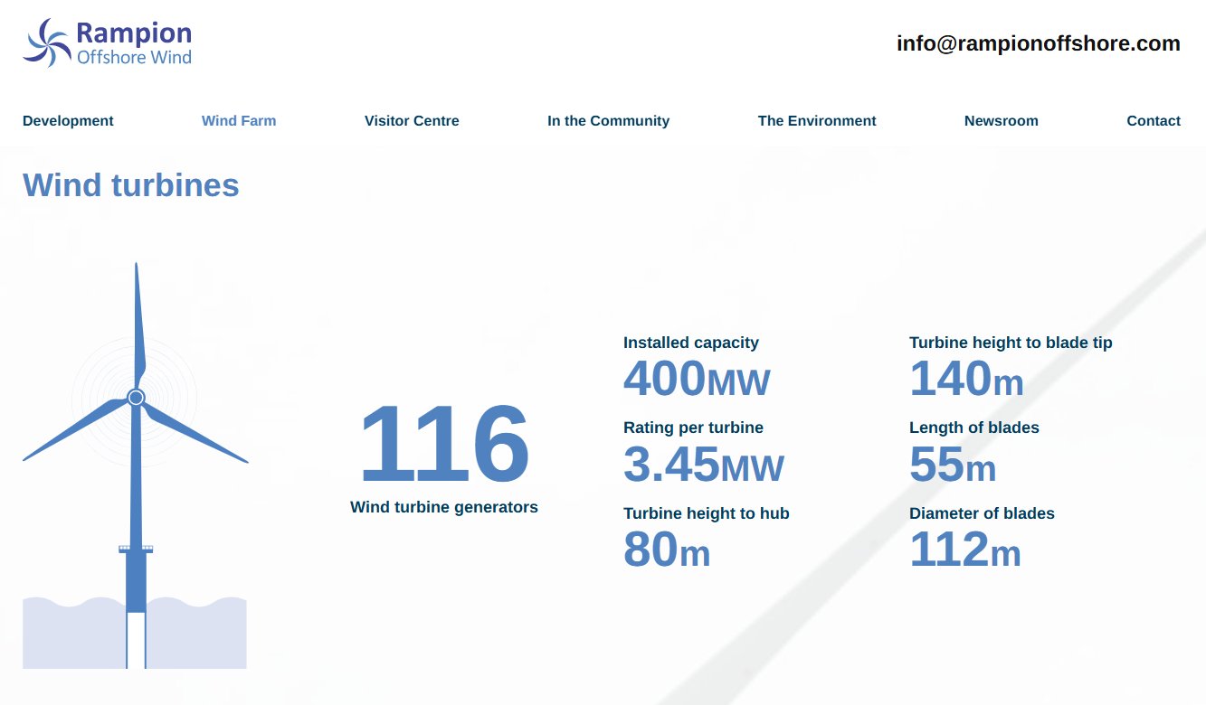Click the 80m turbine height to hub value
The width and height of the screenshot is (1206, 705).
pyautogui.click(x=667, y=550)
